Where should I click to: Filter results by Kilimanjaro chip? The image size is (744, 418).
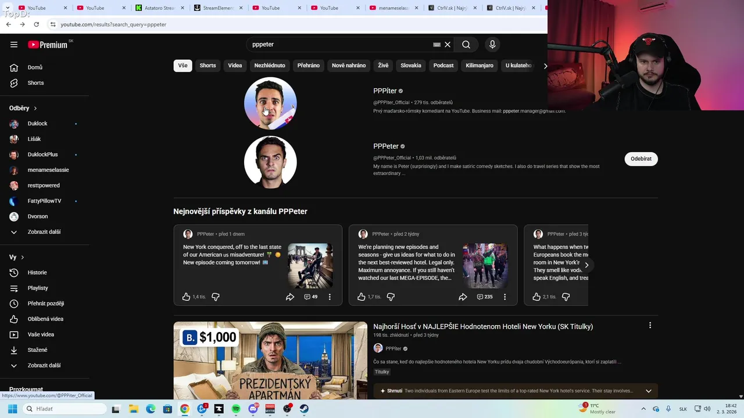coord(480,66)
